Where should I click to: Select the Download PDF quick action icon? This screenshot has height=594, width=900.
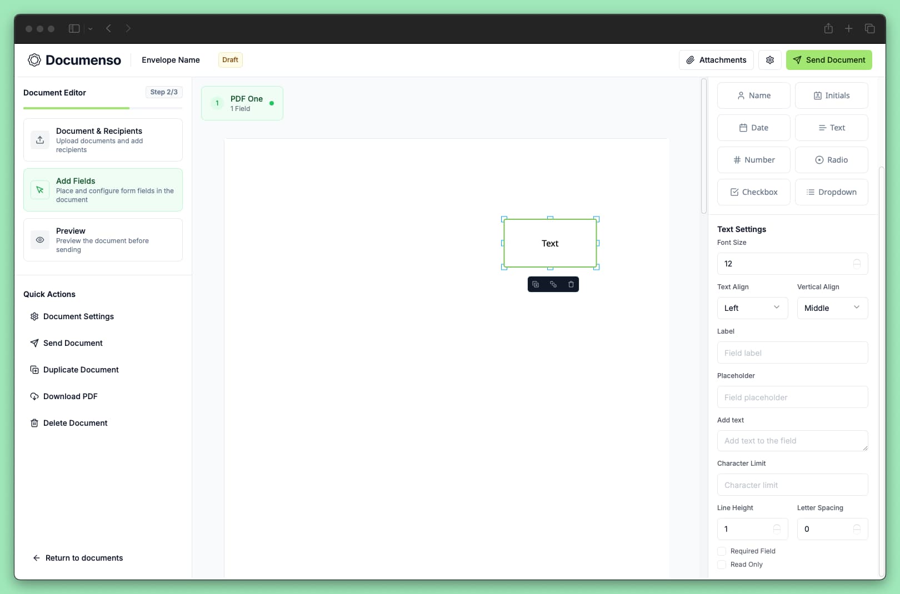tap(34, 396)
